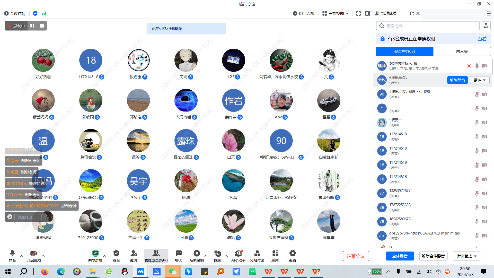Toggle the side panel layout icon
494x278 pixels.
tap(367, 13)
